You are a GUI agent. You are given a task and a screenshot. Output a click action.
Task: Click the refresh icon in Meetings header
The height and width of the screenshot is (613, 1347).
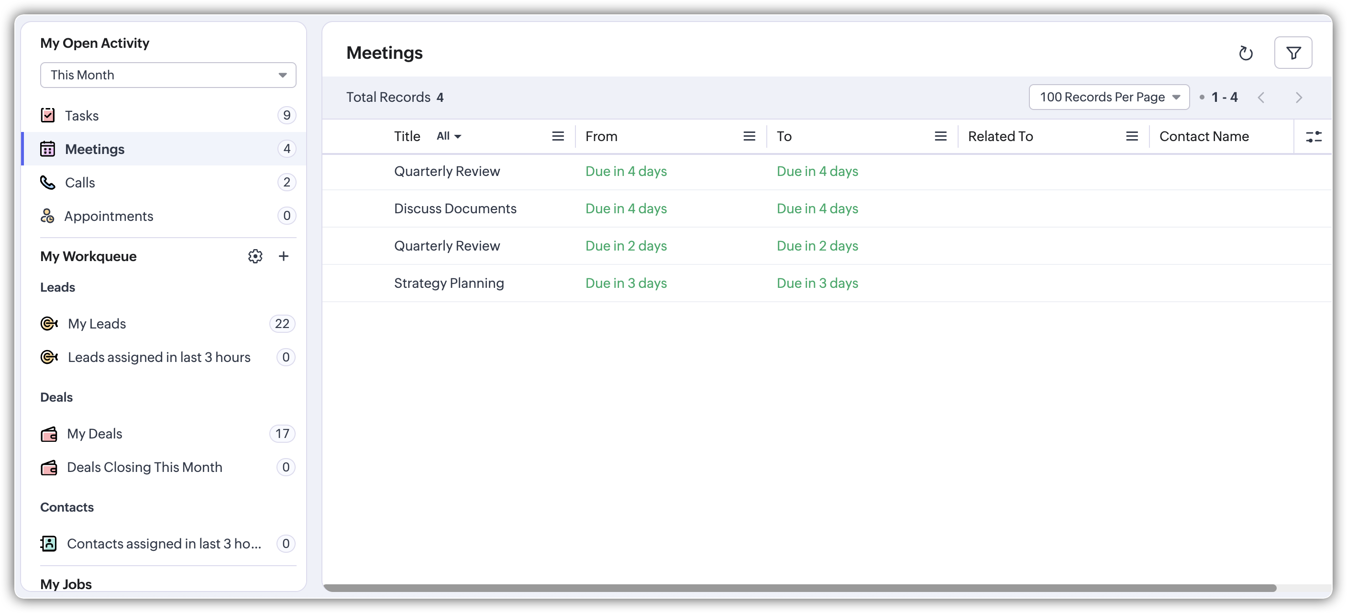pos(1246,53)
